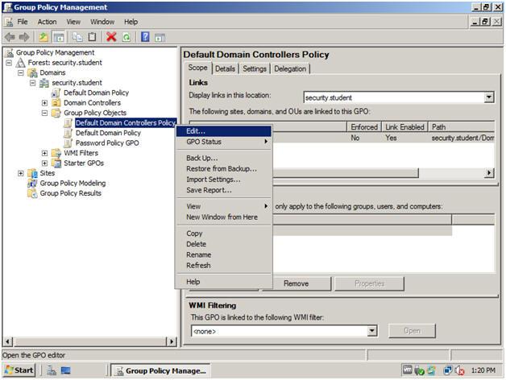The height and width of the screenshot is (380, 506).
Task: Click the Enforced column header
Action: click(x=364, y=126)
